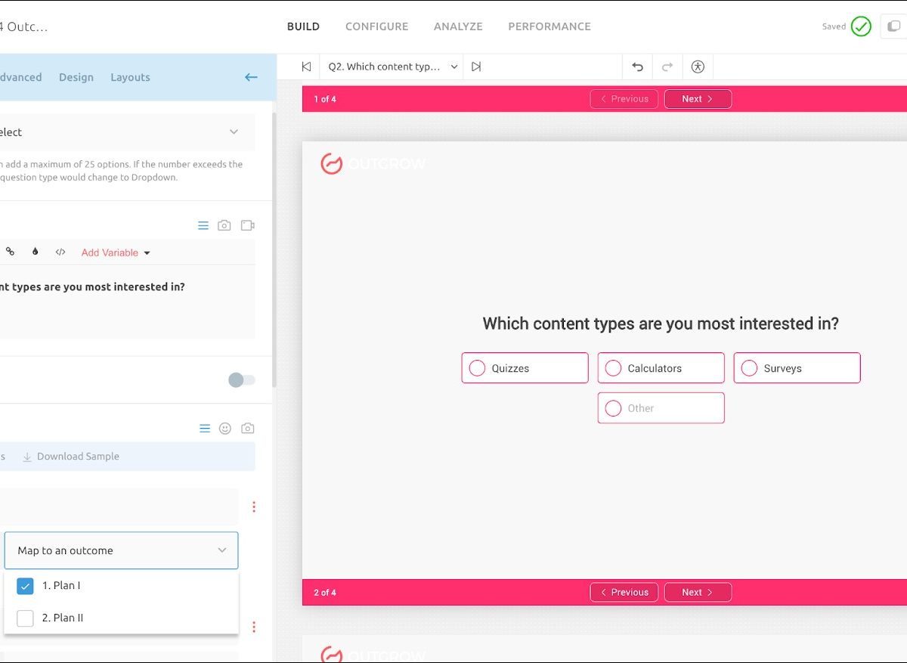The height and width of the screenshot is (663, 907).
Task: Open the emoji icon for options
Action: click(x=225, y=429)
